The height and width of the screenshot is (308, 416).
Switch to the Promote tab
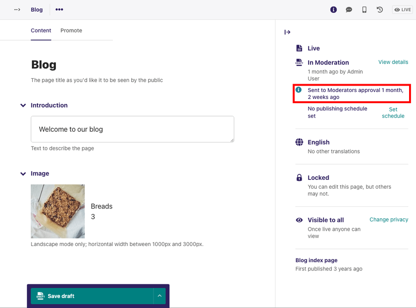(x=71, y=31)
